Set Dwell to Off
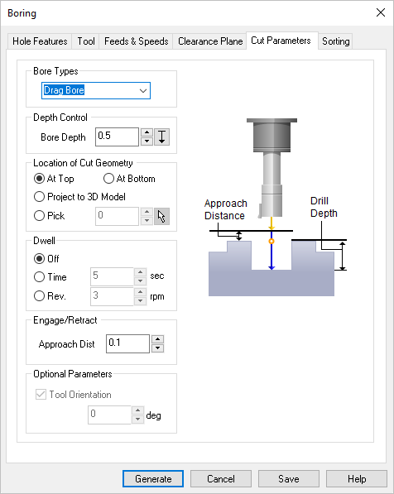Screen dimensions: 394x494 tap(39, 259)
